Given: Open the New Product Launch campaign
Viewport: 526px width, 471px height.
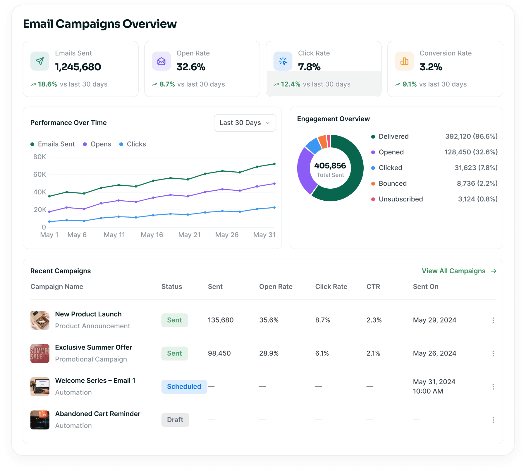Looking at the screenshot, I should 88,314.
